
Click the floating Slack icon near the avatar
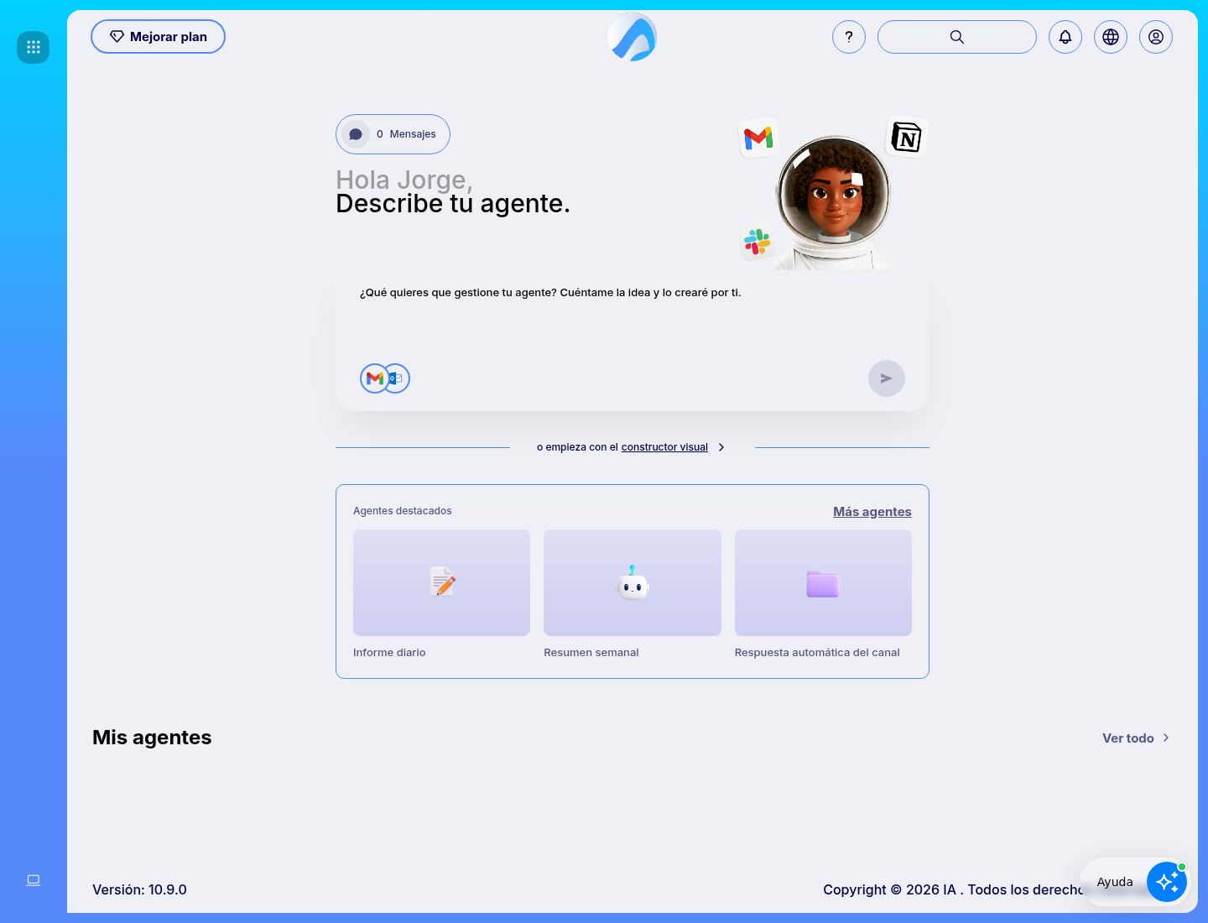click(757, 242)
